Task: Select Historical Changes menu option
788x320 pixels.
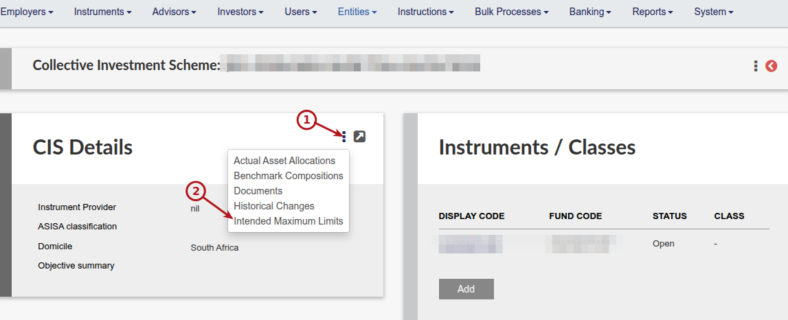Action: pyautogui.click(x=274, y=206)
